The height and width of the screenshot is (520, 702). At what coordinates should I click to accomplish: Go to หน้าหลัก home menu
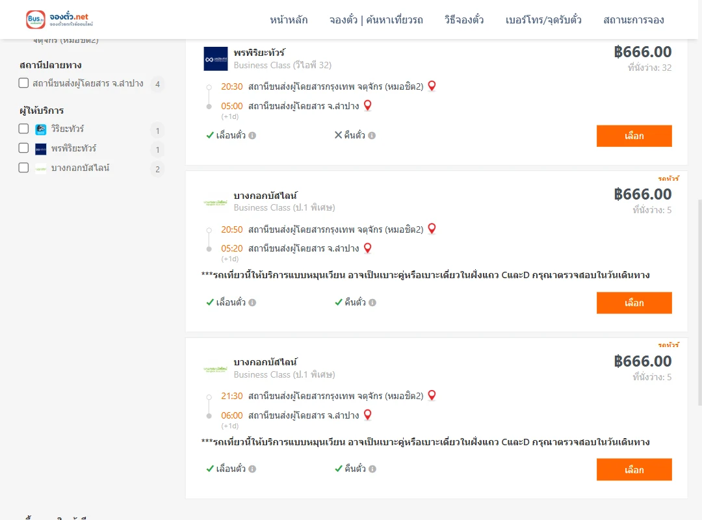289,19
